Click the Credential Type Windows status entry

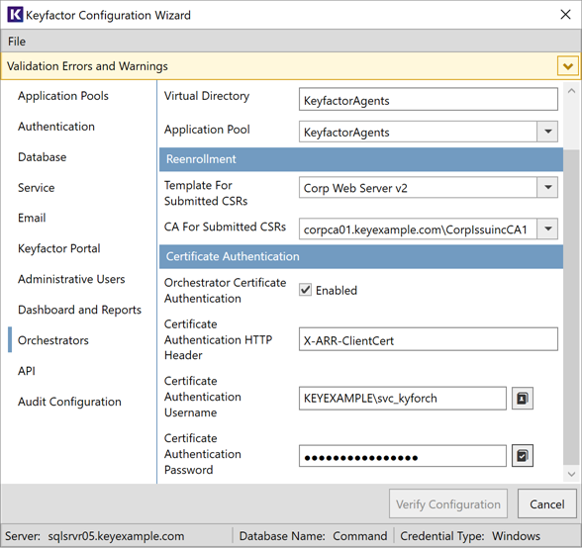point(470,536)
